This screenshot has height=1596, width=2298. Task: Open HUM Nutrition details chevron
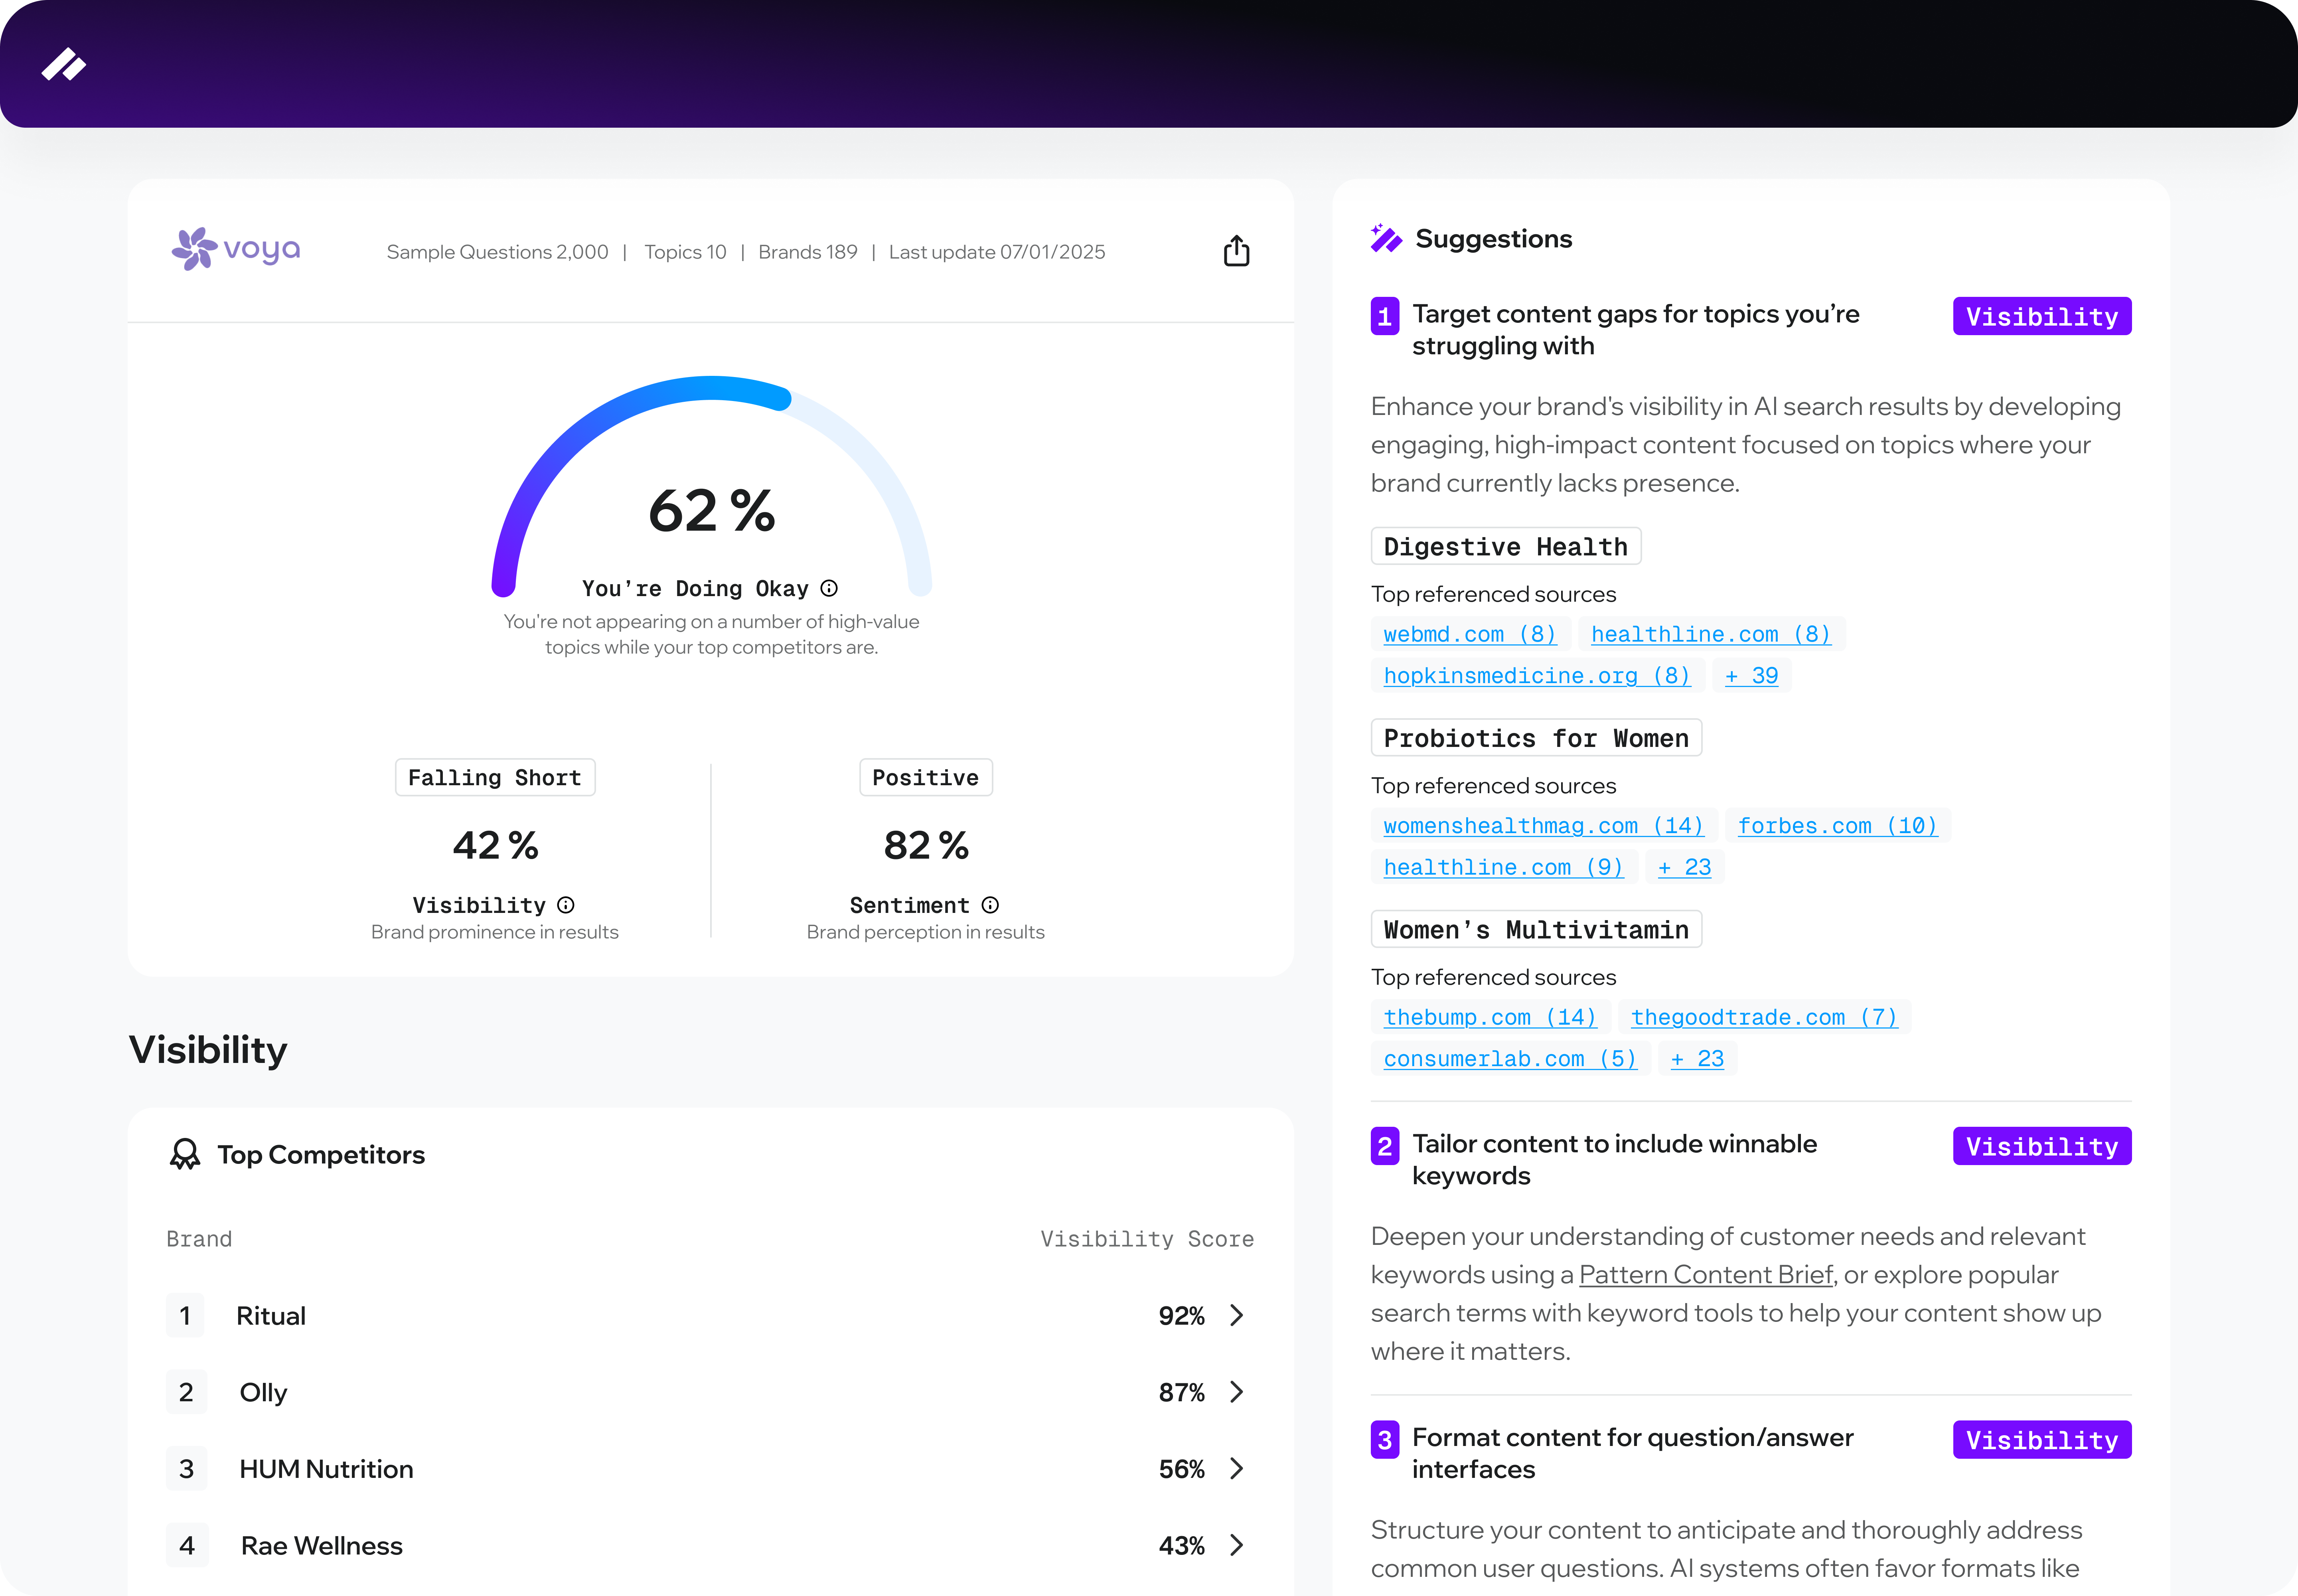[x=1237, y=1468]
